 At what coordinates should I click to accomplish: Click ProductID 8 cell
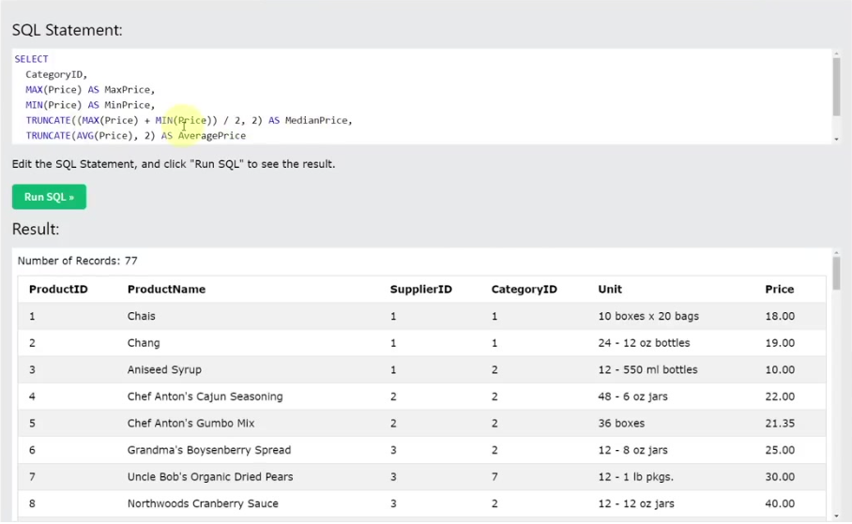coord(32,503)
